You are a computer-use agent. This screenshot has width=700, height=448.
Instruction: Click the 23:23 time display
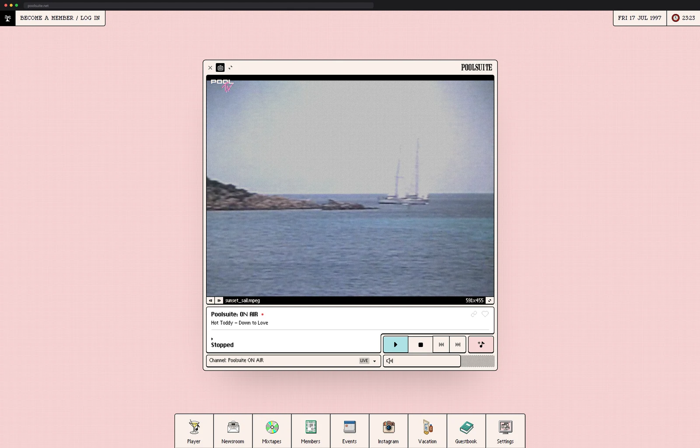tap(689, 18)
